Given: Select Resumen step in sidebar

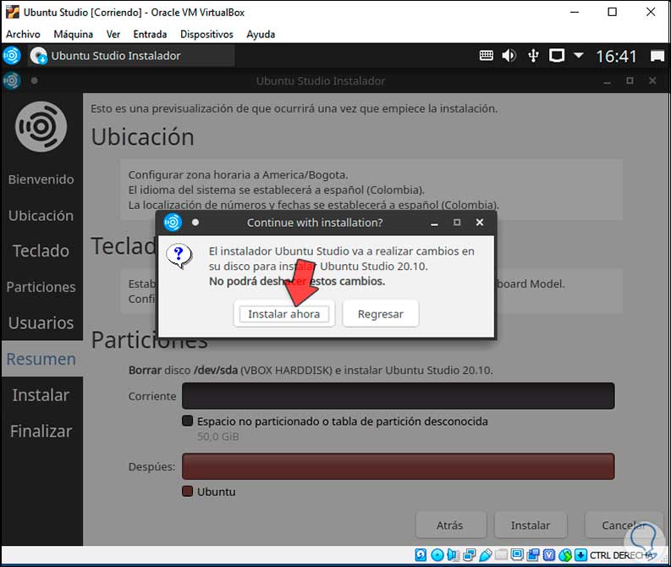Looking at the screenshot, I should point(41,359).
